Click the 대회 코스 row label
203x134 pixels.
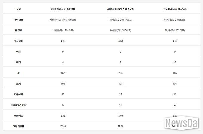point(19,20)
